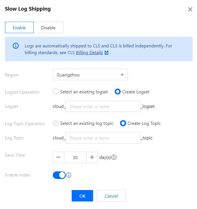Focus the Log Topic name input field
Screen dimensions: 197x209
(x=103, y=138)
